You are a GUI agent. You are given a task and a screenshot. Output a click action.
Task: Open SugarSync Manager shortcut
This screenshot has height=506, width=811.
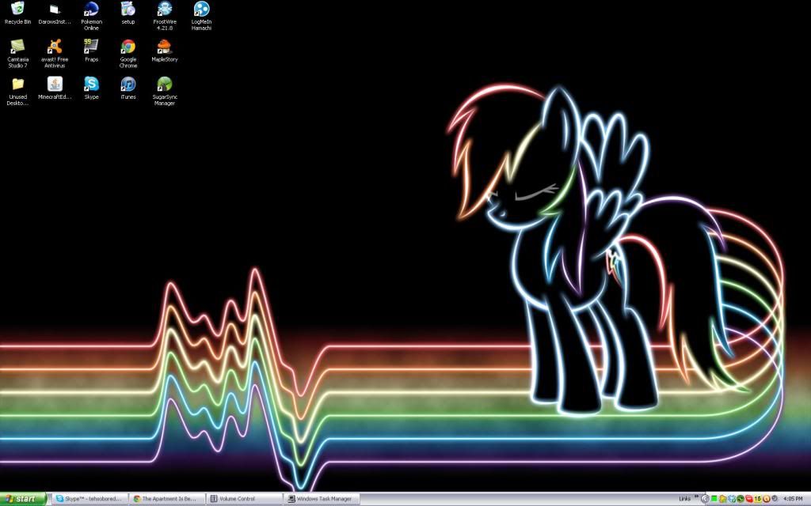click(x=165, y=85)
